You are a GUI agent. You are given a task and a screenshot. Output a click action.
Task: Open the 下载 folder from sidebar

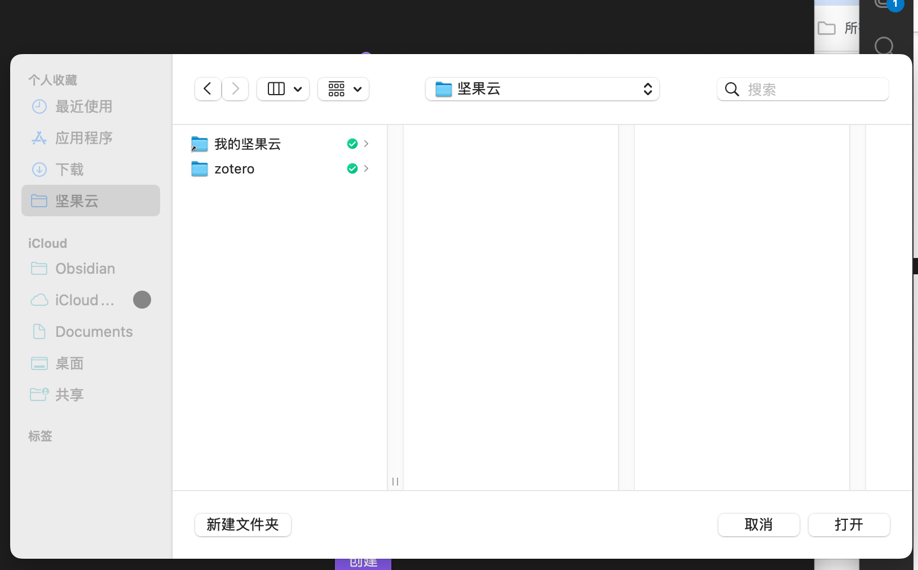pos(70,170)
